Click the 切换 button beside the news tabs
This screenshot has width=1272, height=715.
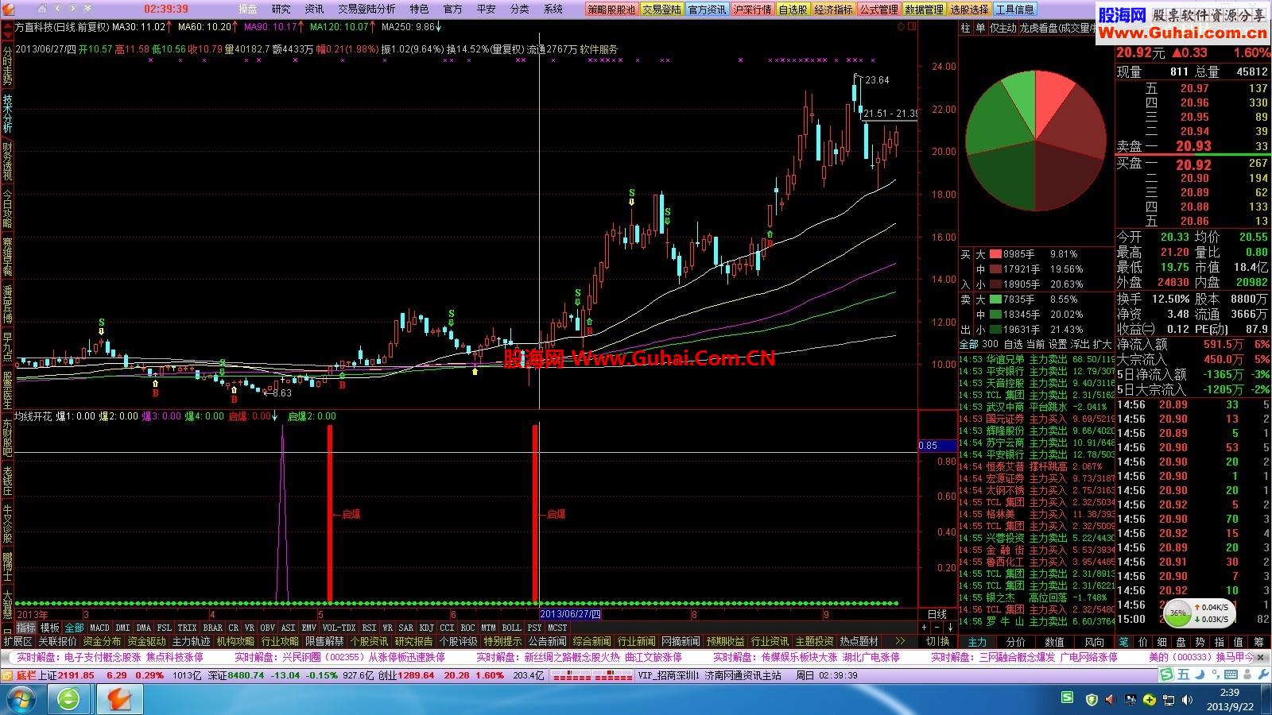click(938, 641)
